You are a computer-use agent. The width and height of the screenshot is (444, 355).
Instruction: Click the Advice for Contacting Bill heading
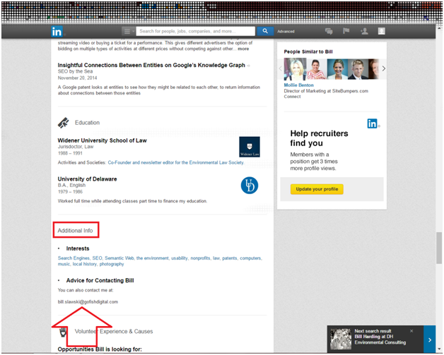(x=100, y=280)
